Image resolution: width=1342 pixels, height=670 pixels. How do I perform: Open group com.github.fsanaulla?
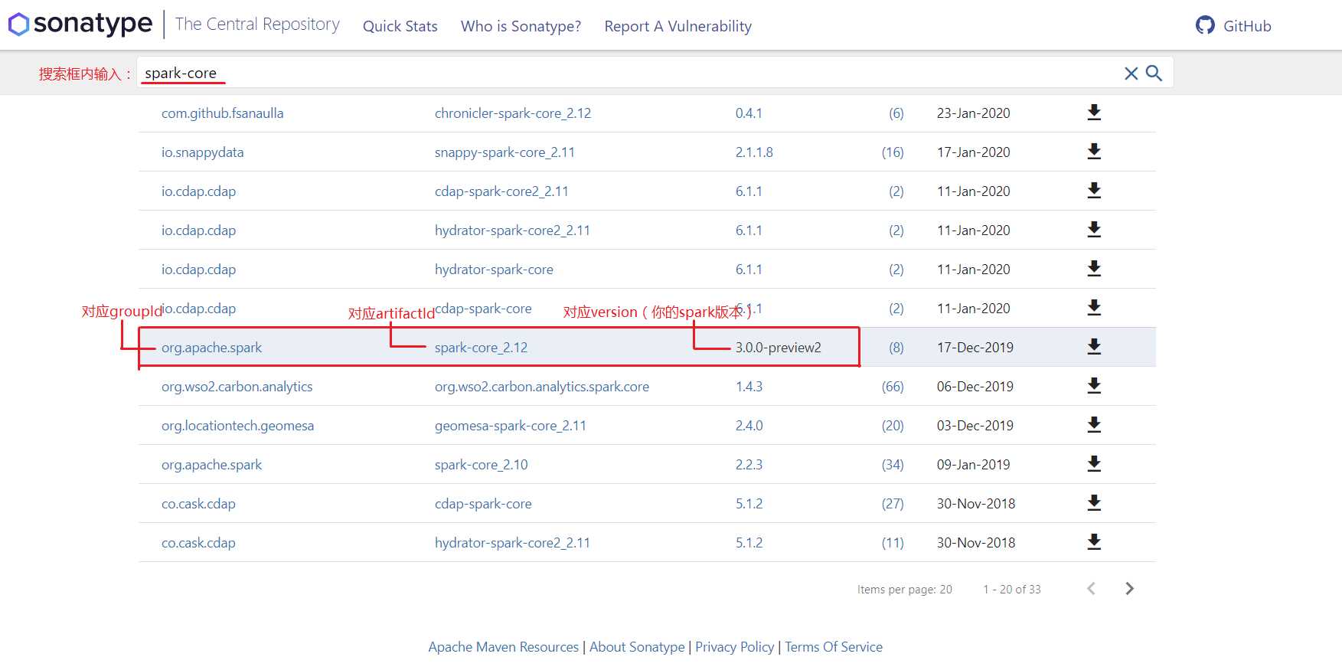222,113
